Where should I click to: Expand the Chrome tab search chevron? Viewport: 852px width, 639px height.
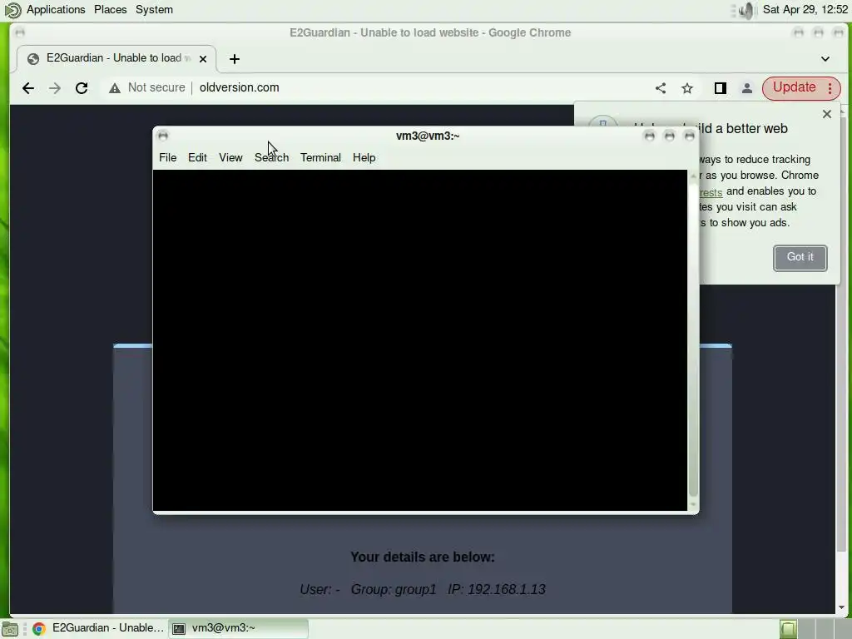click(825, 59)
